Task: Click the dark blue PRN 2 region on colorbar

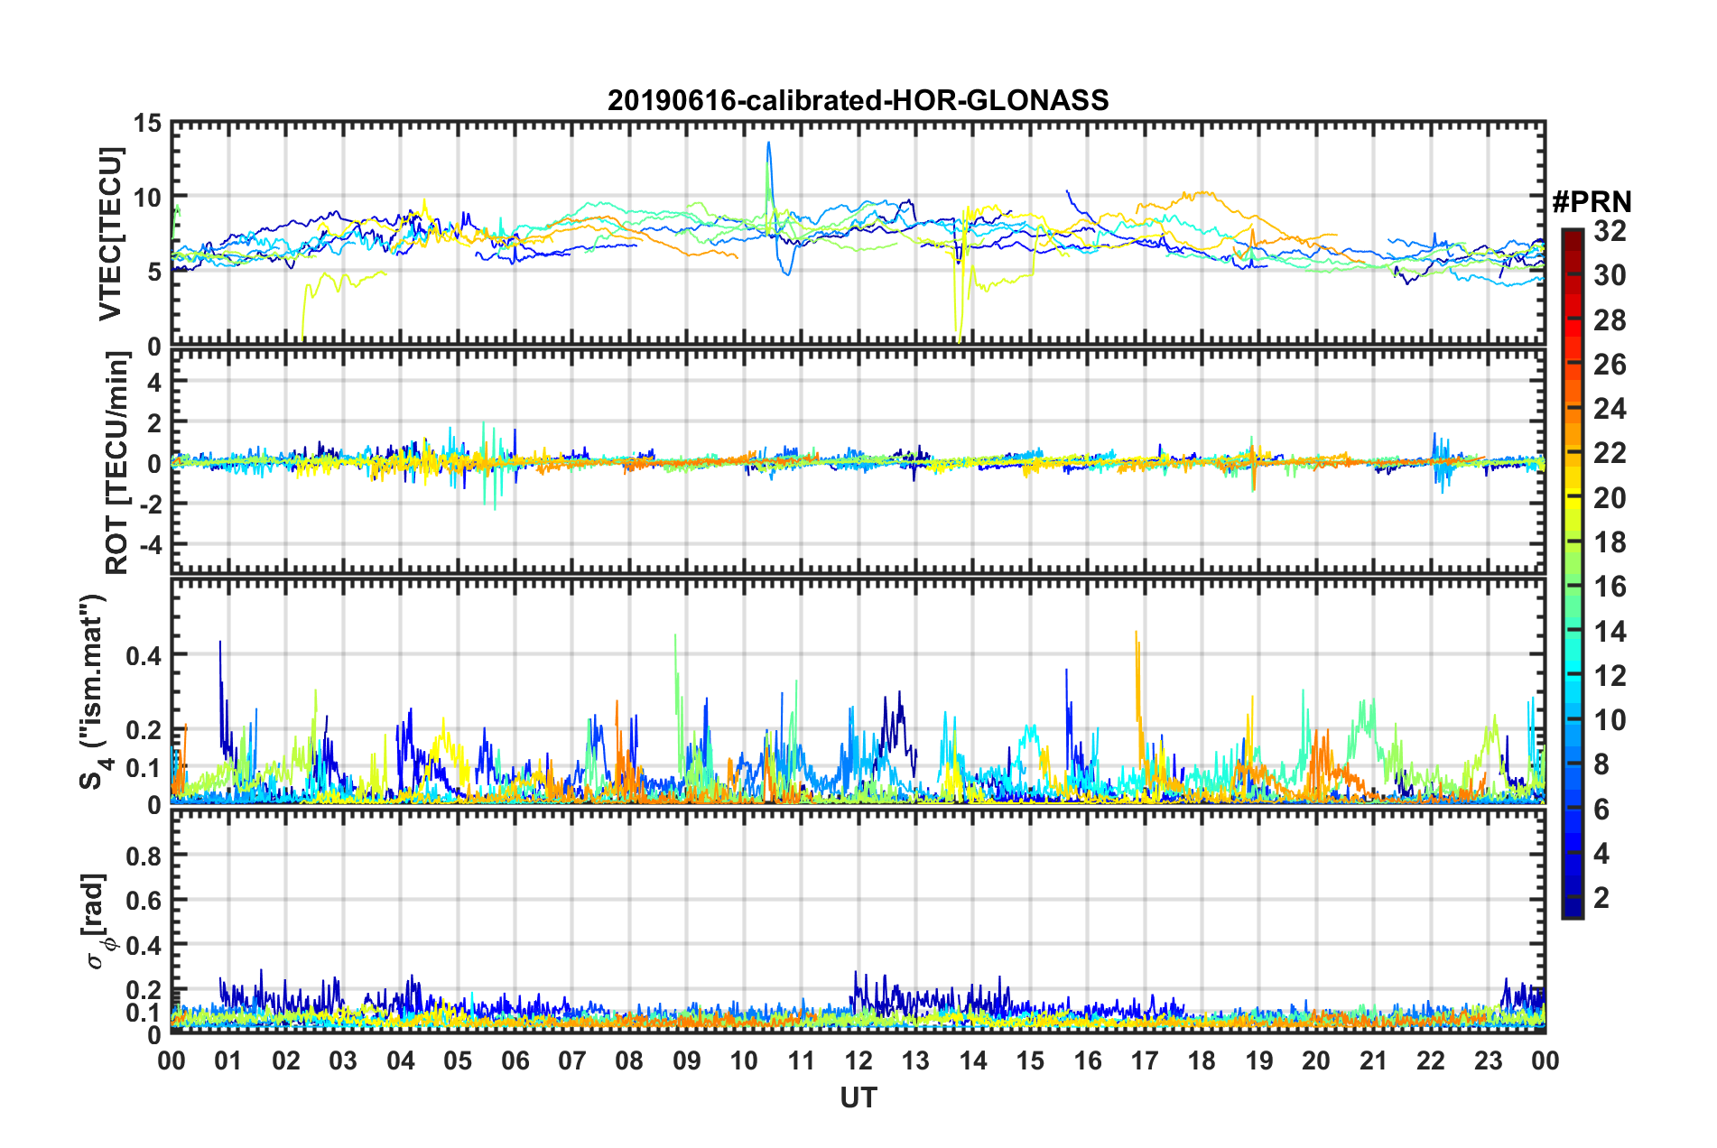Action: click(x=1572, y=897)
